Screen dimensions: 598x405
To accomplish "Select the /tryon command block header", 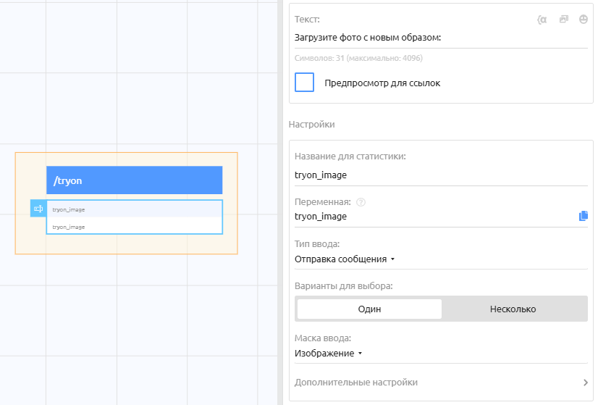I will coord(134,180).
